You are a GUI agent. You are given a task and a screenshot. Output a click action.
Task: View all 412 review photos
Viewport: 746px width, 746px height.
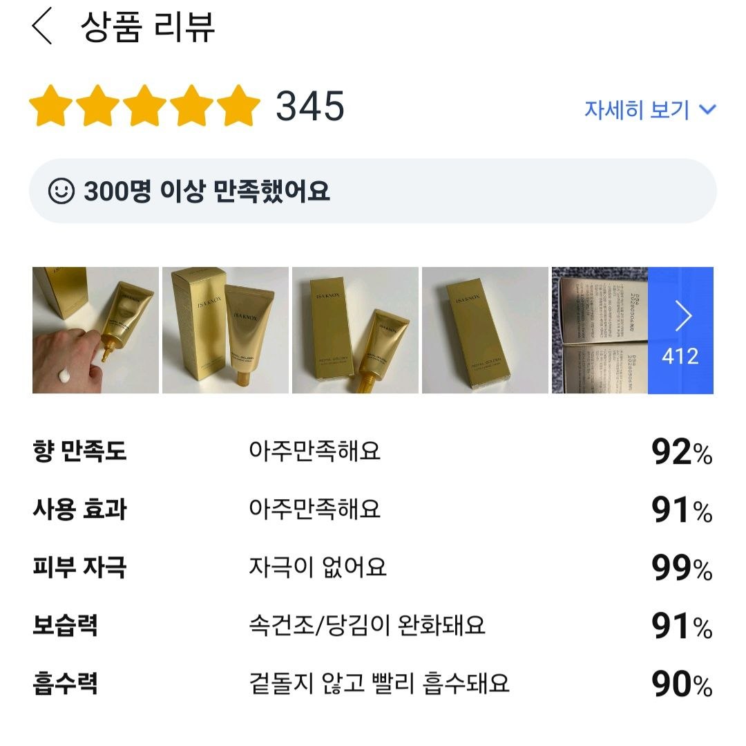pyautogui.click(x=680, y=330)
